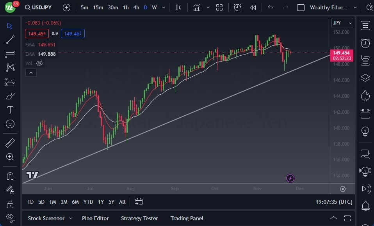This screenshot has height=226, width=374.
Task: Open the economic Calendar panel
Action: pos(365,113)
